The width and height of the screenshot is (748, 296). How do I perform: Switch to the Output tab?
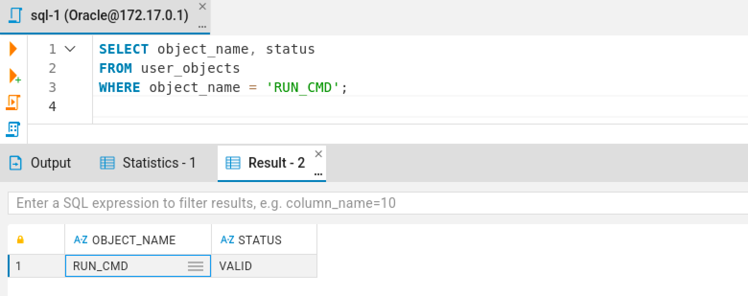41,163
